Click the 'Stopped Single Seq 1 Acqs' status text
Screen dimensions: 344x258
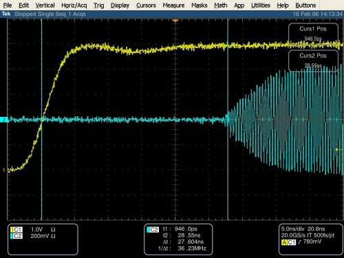tap(50, 14)
